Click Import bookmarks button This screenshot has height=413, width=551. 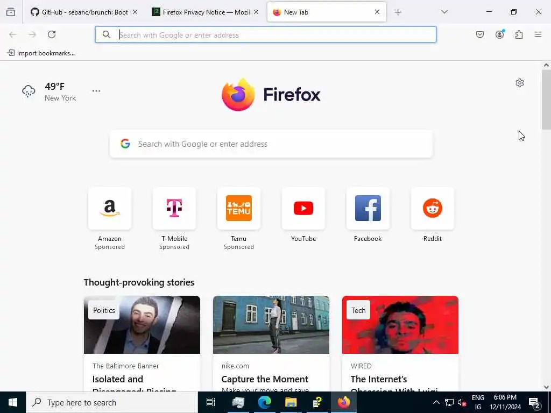[x=41, y=53]
